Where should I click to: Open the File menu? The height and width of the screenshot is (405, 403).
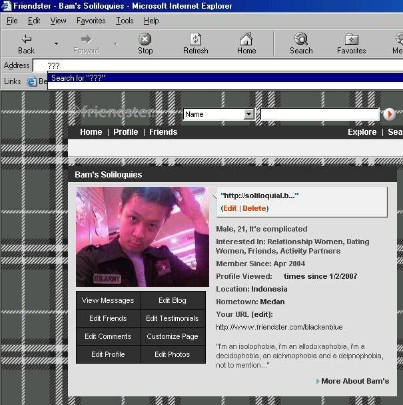pos(12,21)
